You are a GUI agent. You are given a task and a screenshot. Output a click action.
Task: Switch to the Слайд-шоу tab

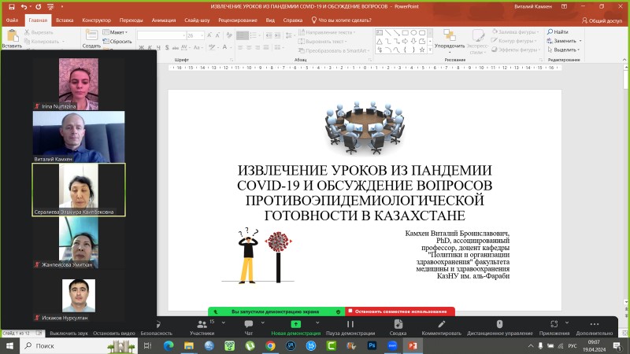[x=197, y=20]
